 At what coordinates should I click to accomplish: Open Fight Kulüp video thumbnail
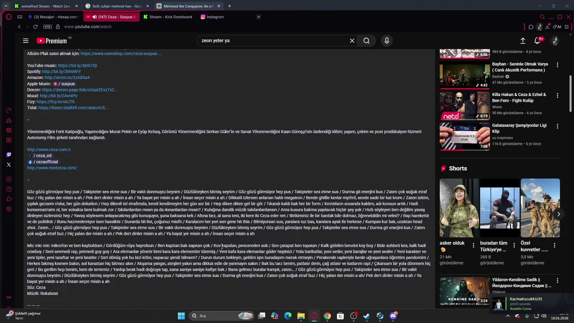pyautogui.click(x=465, y=106)
